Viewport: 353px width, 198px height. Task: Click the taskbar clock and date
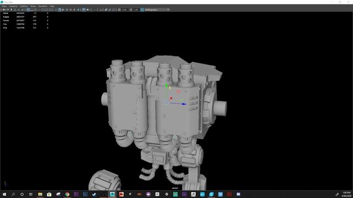(347, 194)
